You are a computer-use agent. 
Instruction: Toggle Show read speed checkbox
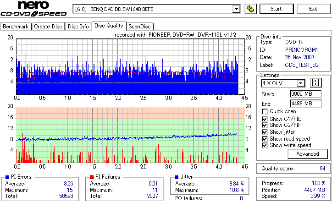pos(265,139)
